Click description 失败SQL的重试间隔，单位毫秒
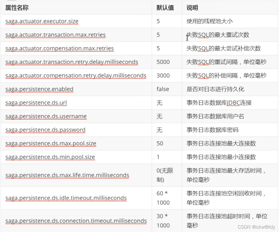279x232 pixels. point(226,62)
